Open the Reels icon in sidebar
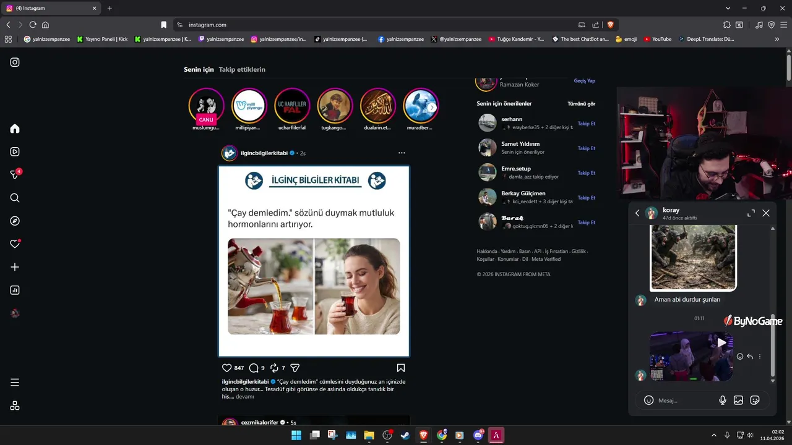 pyautogui.click(x=15, y=151)
